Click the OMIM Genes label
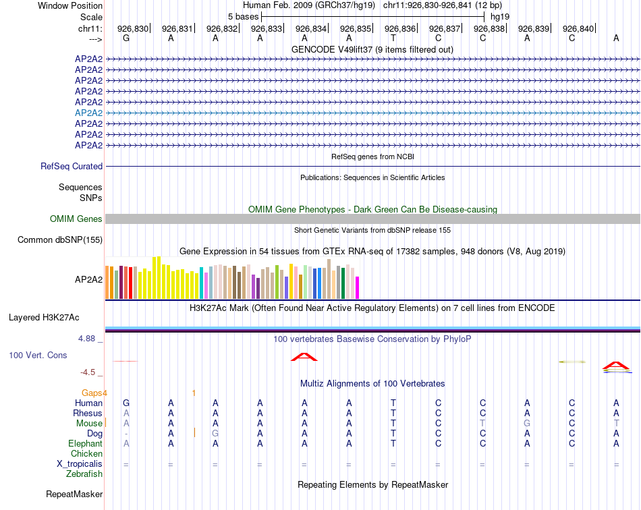 pos(76,219)
